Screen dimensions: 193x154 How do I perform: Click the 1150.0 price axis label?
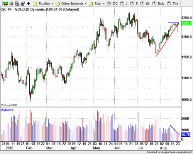point(186,57)
